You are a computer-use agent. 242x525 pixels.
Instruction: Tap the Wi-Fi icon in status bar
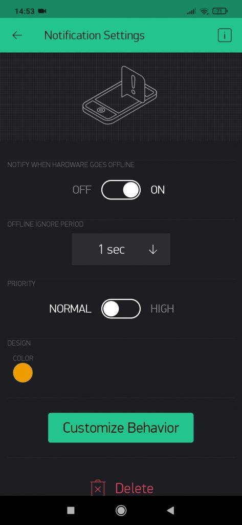click(x=204, y=11)
